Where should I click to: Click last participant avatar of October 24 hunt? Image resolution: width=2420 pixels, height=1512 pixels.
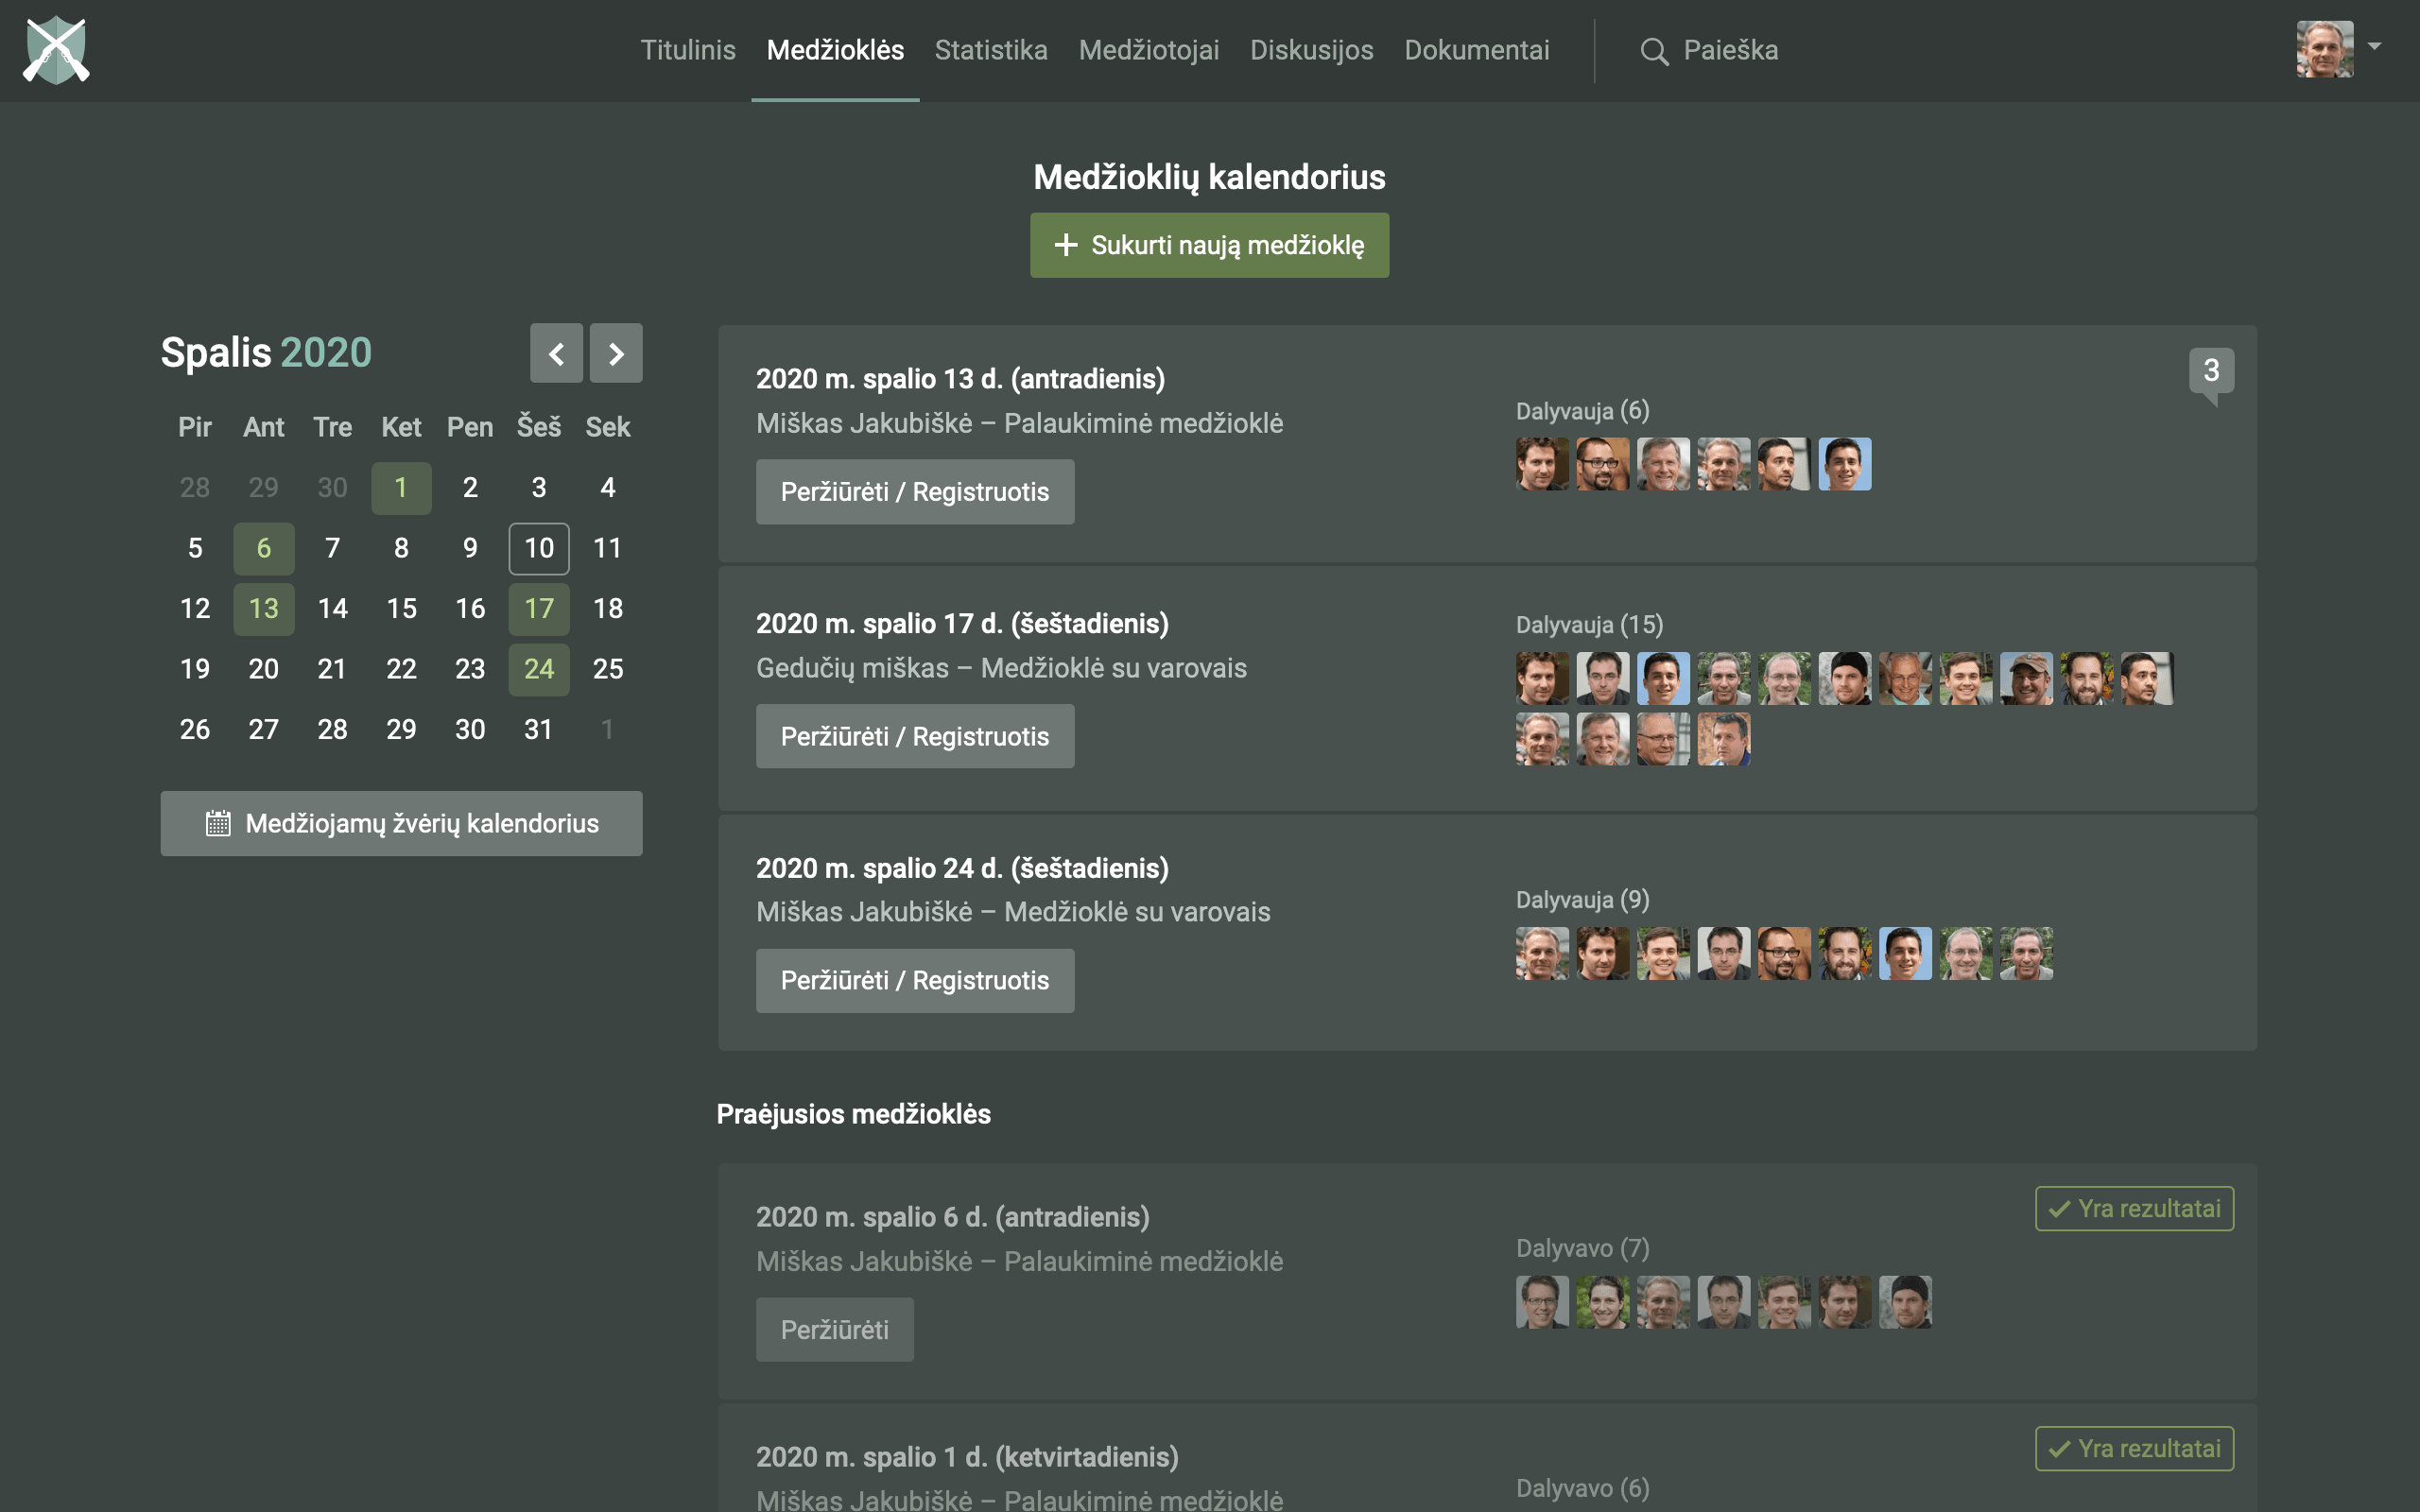coord(2026,953)
